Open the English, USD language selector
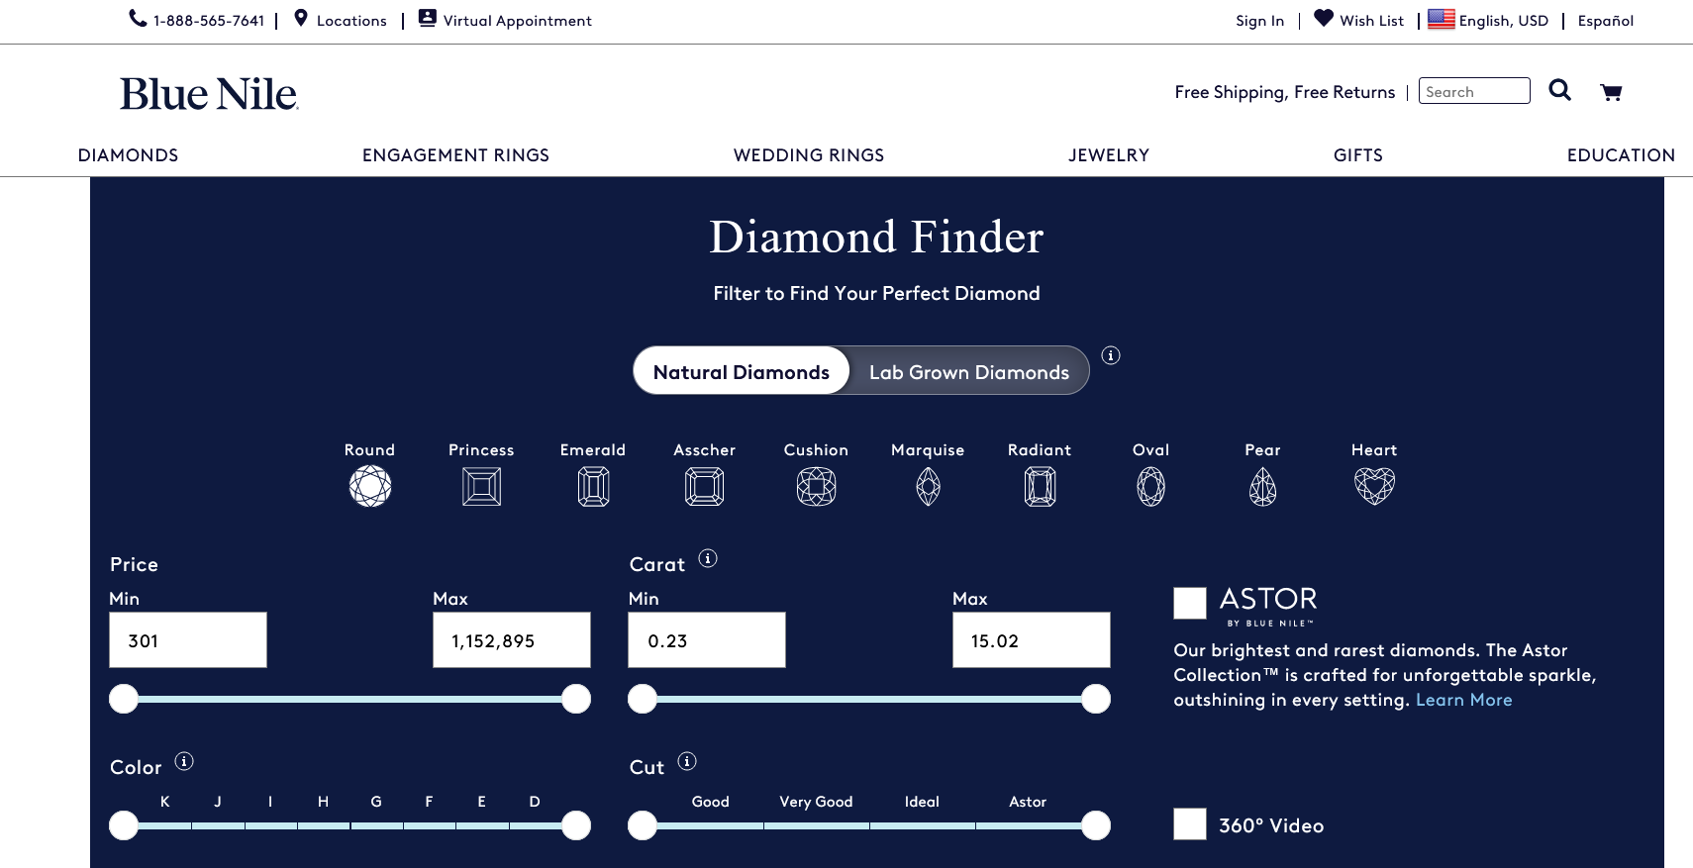Viewport: 1693px width, 868px height. (x=1489, y=21)
